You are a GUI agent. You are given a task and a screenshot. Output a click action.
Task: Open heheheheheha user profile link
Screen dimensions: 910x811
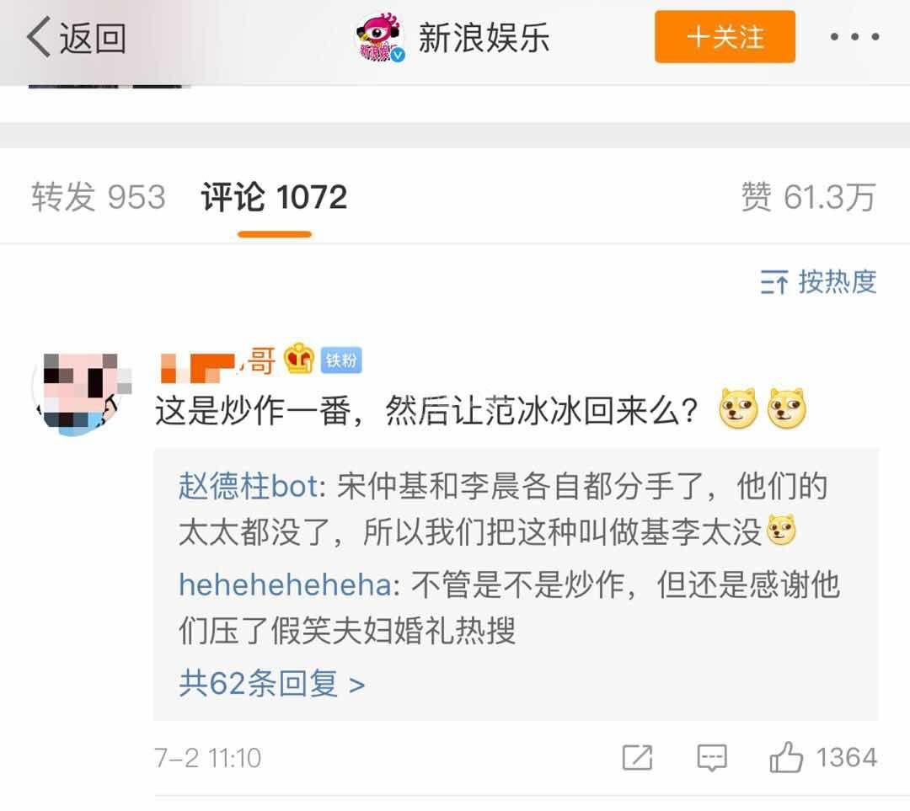pos(286,584)
